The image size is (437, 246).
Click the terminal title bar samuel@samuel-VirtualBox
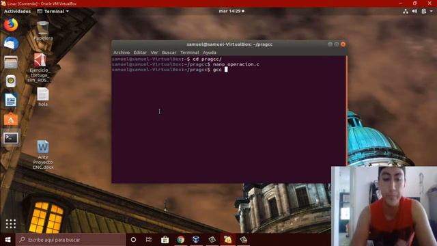tap(229, 44)
